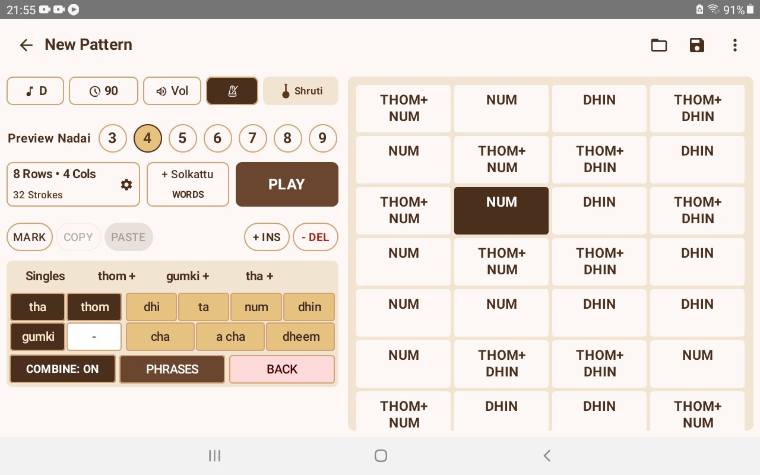Select Preview Nadai 7
This screenshot has width=760, height=475.
252,138
